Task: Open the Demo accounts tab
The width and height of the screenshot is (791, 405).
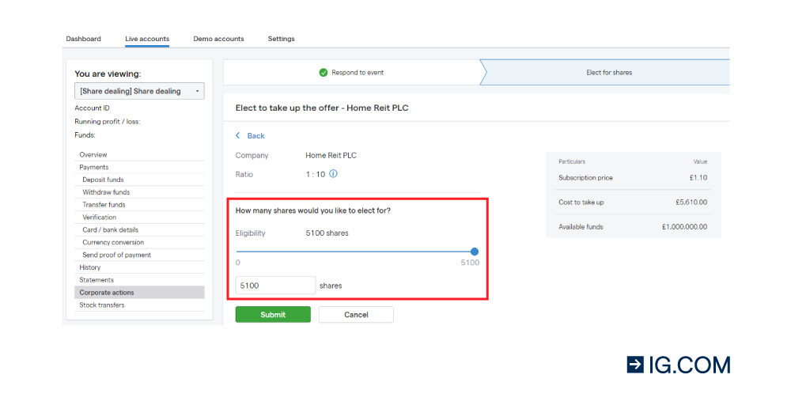Action: [x=218, y=39]
